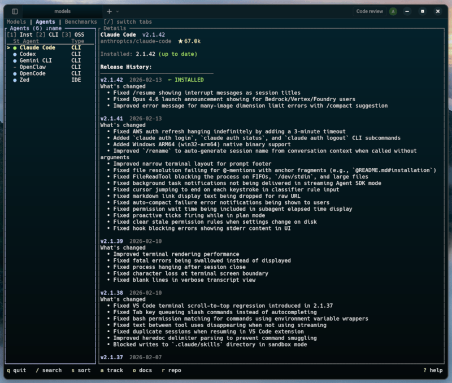Toggle the sidebar panel icon in title bar
452x383 pixels.
coord(15,11)
